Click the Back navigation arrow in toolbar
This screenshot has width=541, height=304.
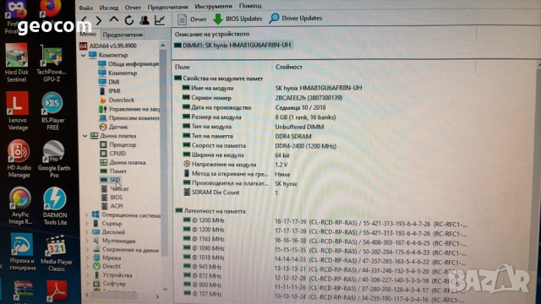point(84,20)
